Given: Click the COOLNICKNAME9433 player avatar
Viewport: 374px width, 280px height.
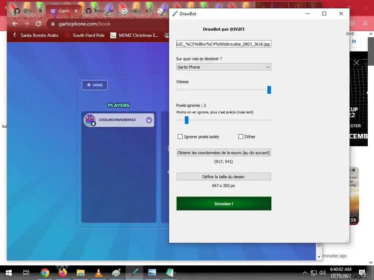Looking at the screenshot, I should [x=90, y=120].
